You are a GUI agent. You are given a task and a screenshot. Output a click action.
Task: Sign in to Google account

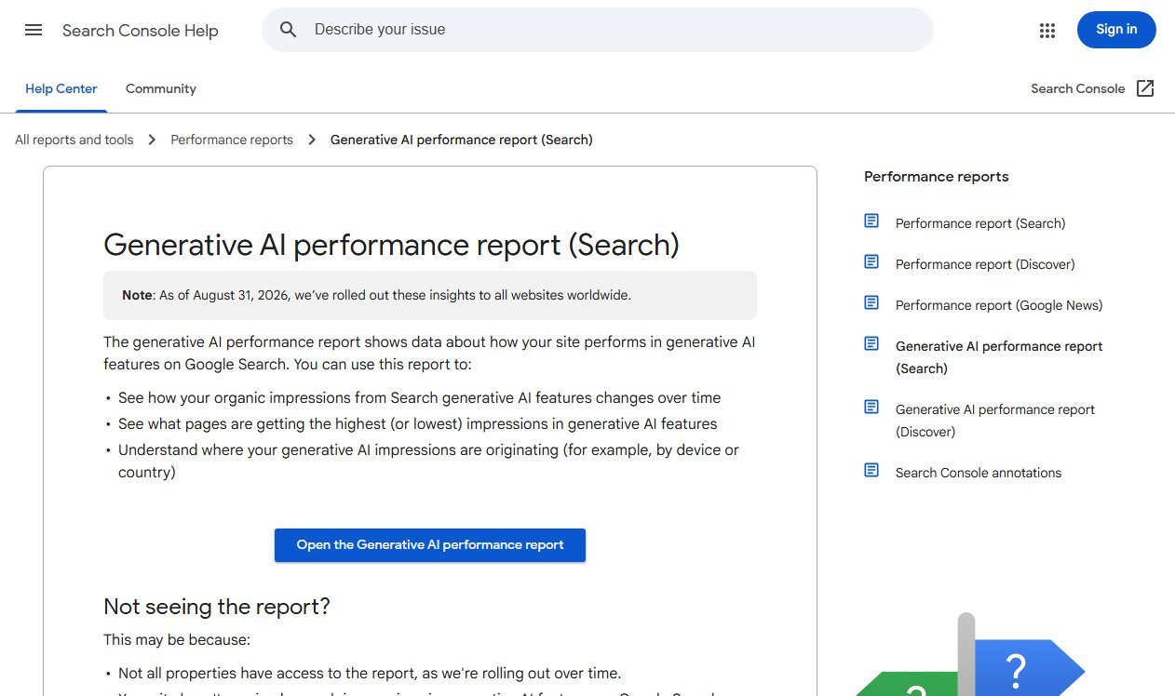pyautogui.click(x=1116, y=30)
